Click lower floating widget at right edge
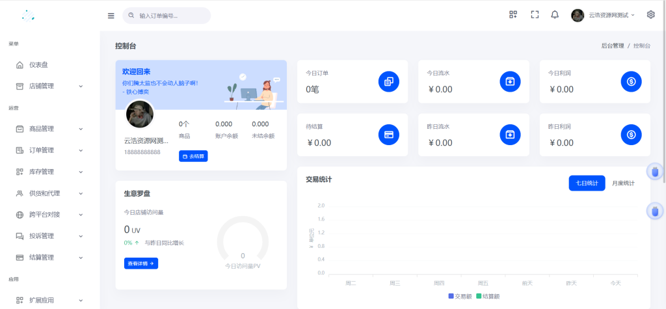The width and height of the screenshot is (666, 309). pyautogui.click(x=655, y=210)
